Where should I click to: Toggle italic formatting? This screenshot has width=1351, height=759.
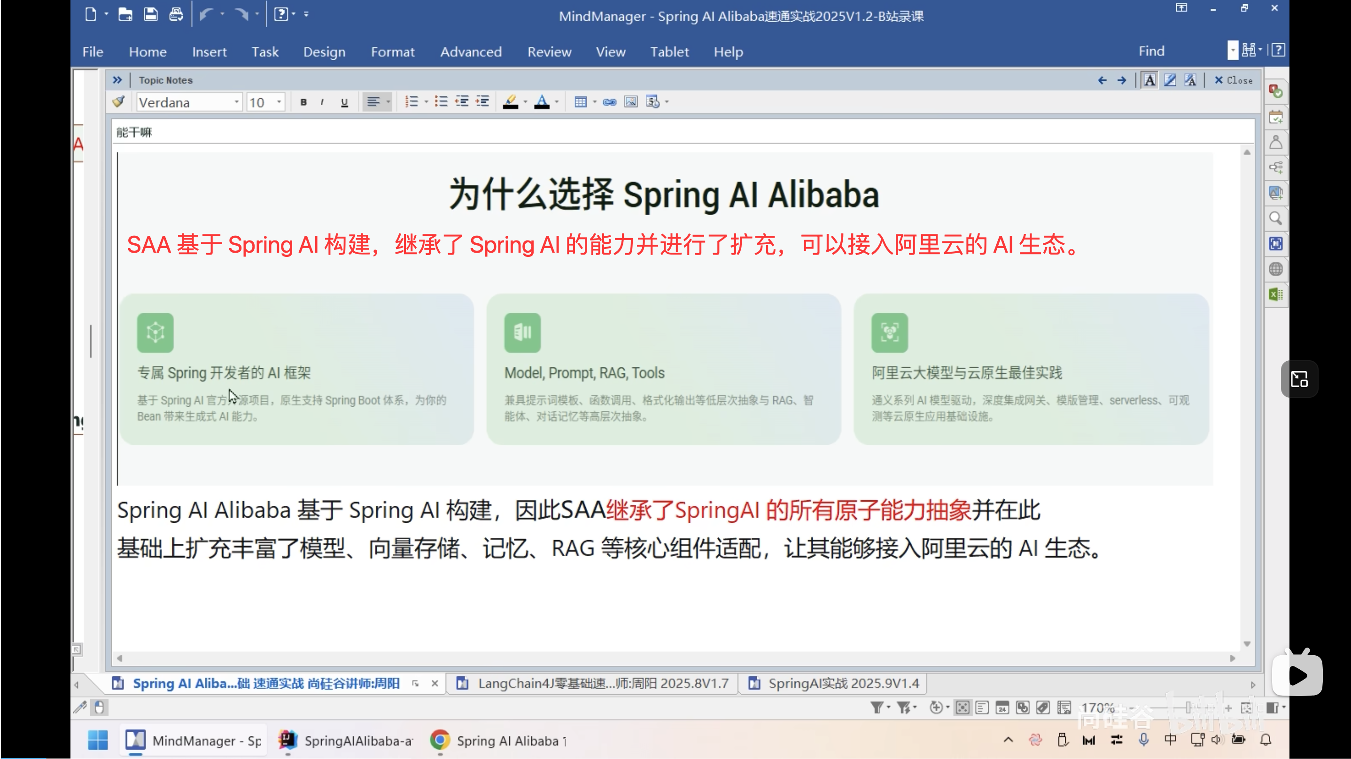coord(322,102)
